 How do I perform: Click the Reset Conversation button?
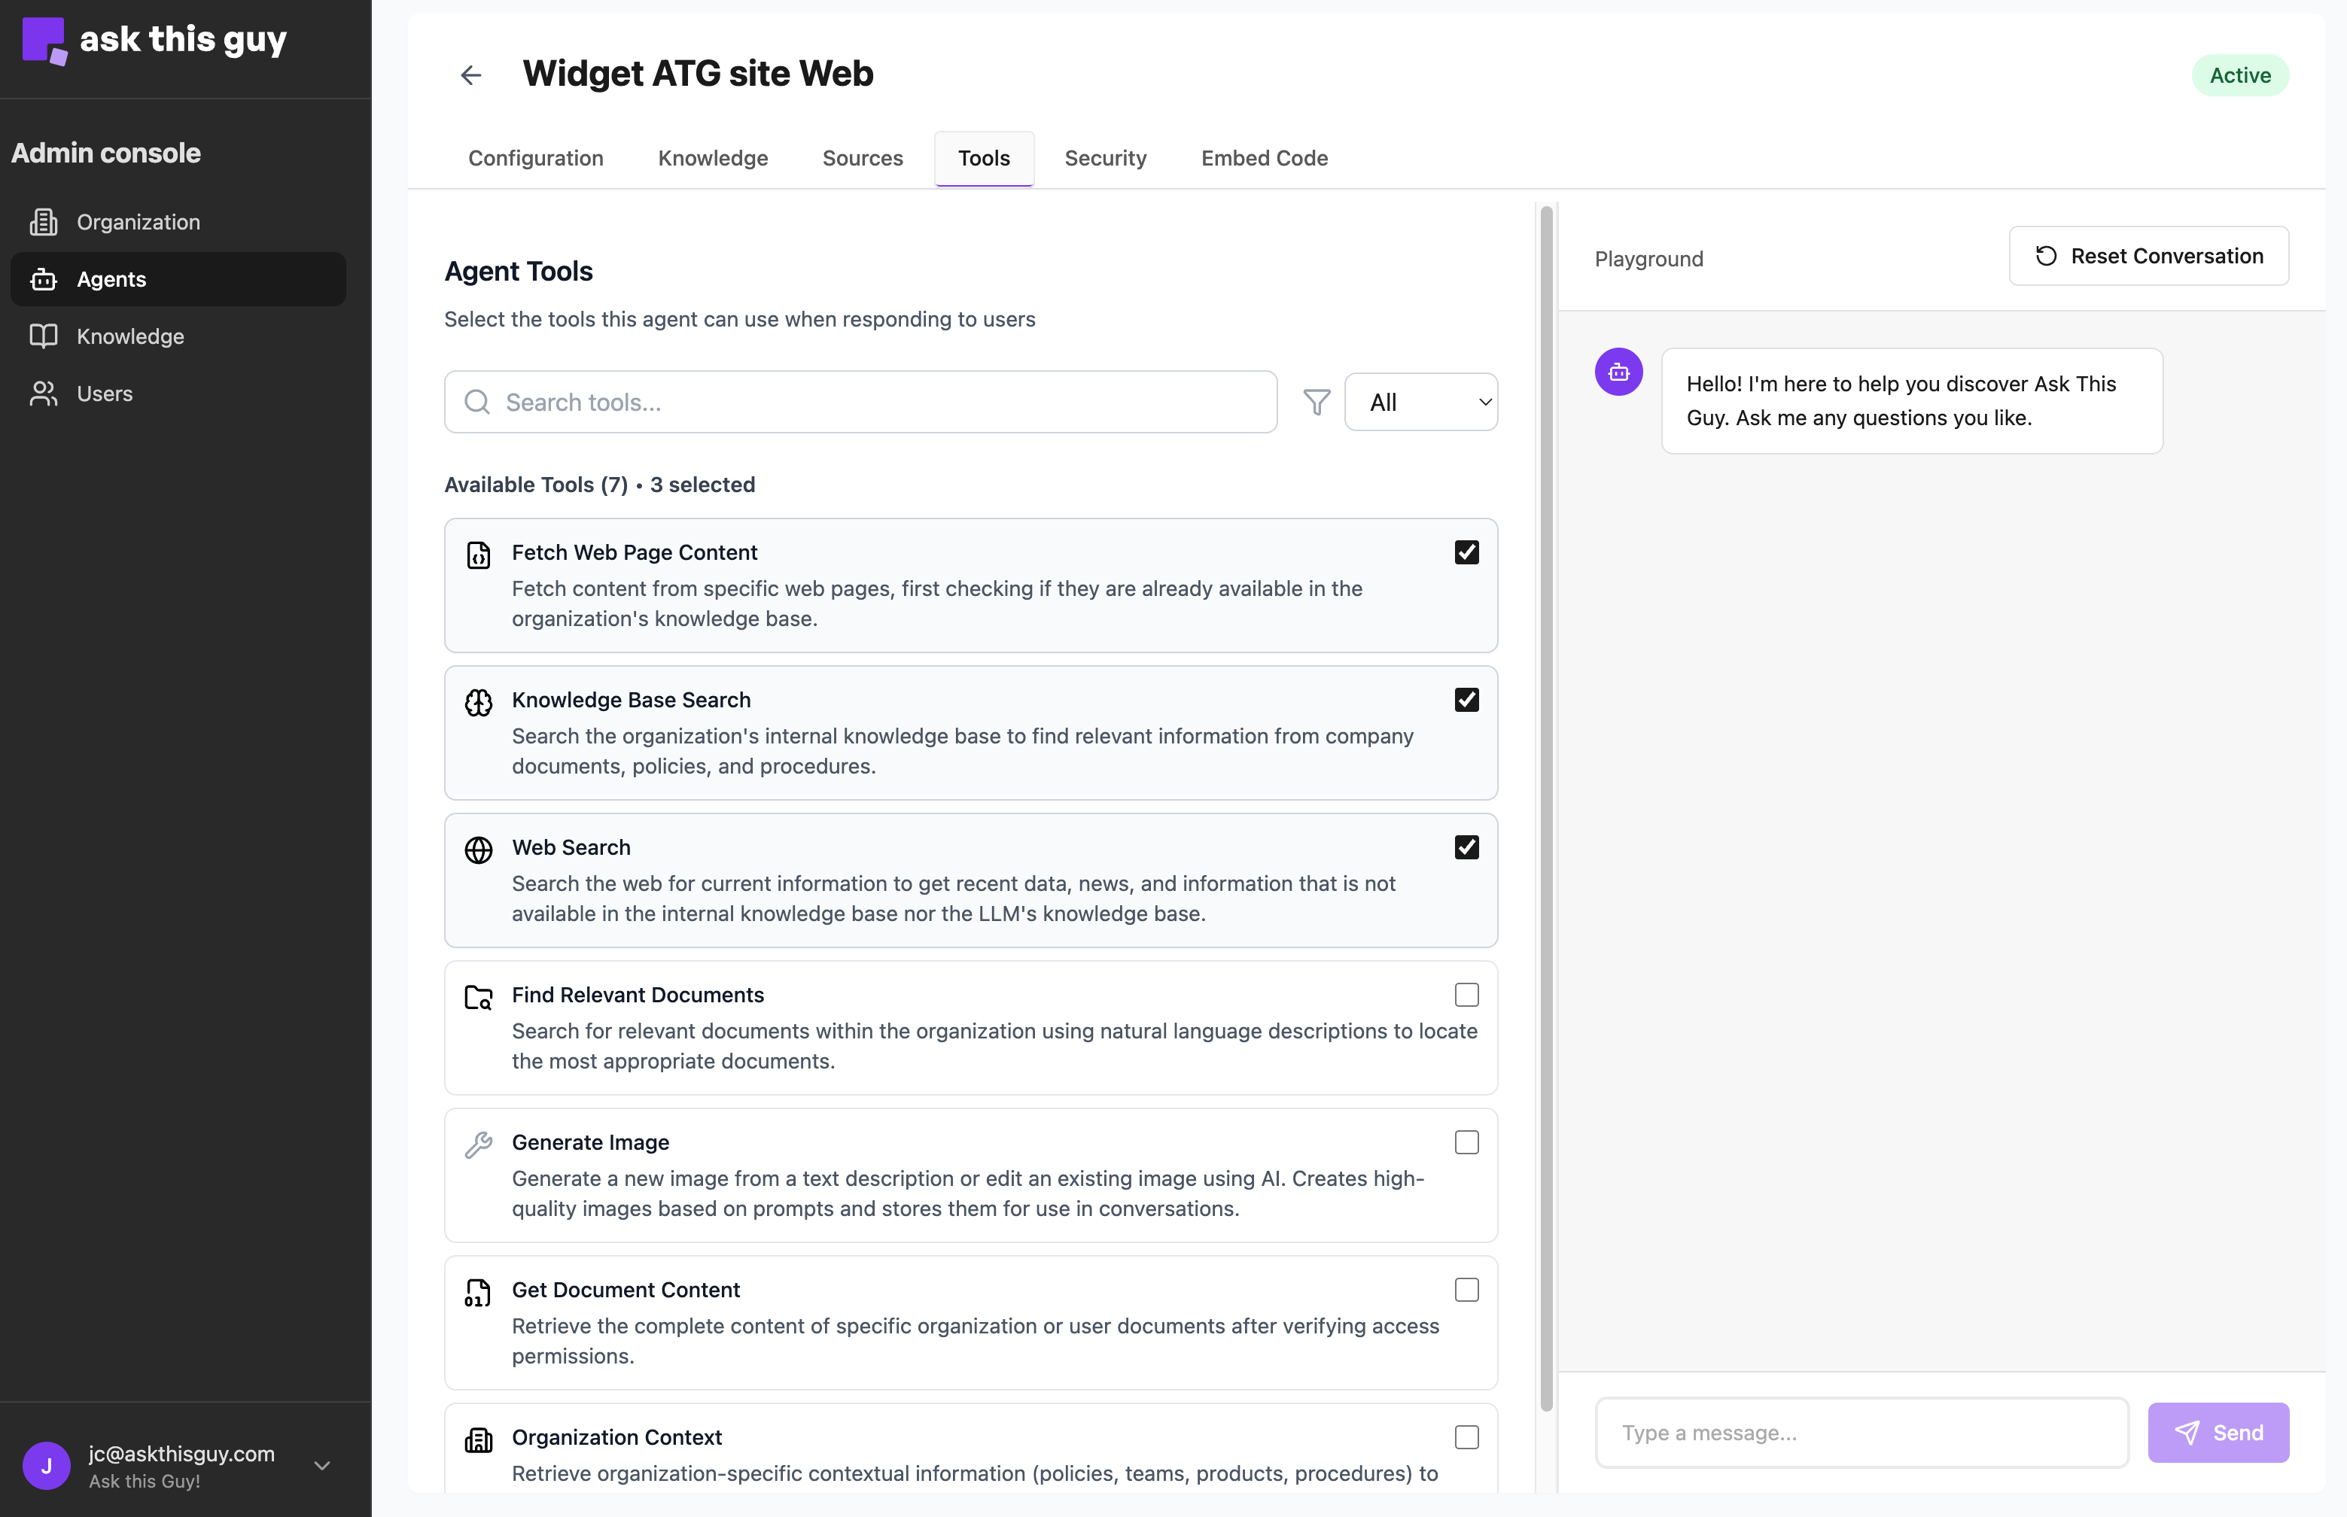(2149, 256)
